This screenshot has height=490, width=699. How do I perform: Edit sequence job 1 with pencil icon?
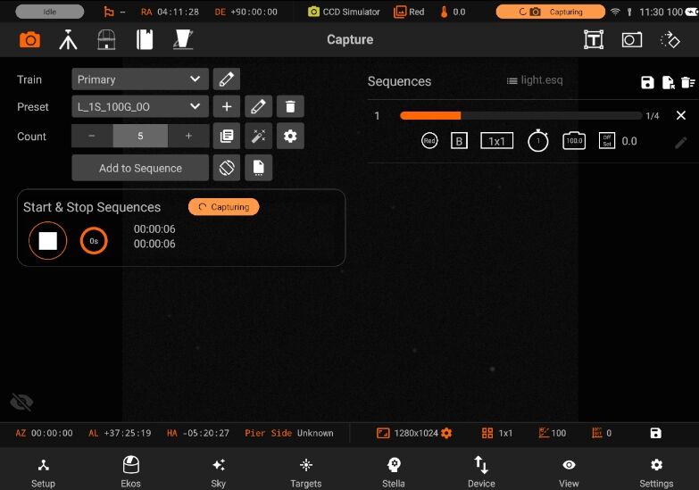681,143
